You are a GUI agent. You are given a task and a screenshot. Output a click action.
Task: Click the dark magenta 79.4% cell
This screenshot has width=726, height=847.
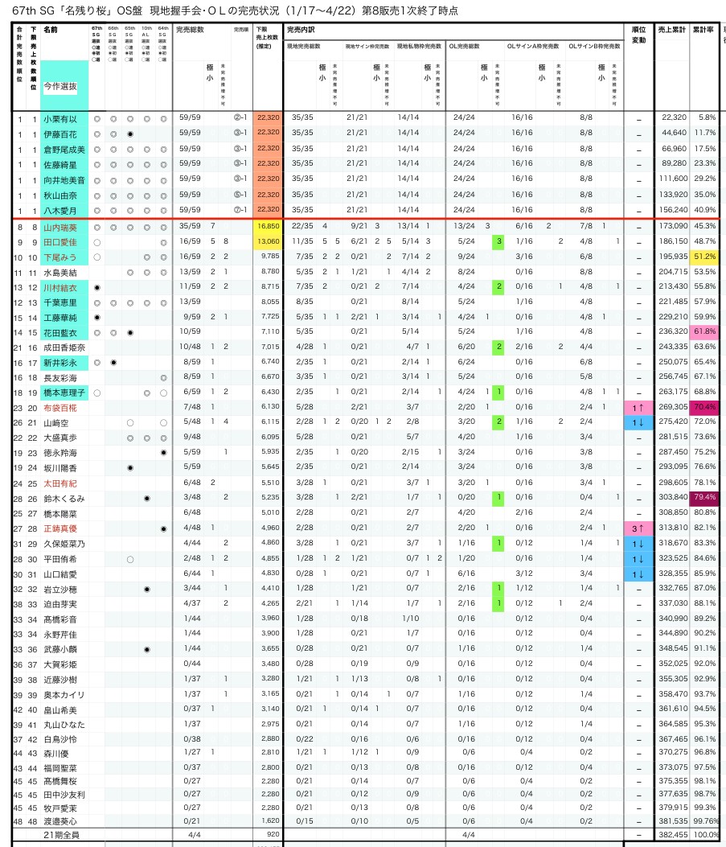[x=704, y=499]
